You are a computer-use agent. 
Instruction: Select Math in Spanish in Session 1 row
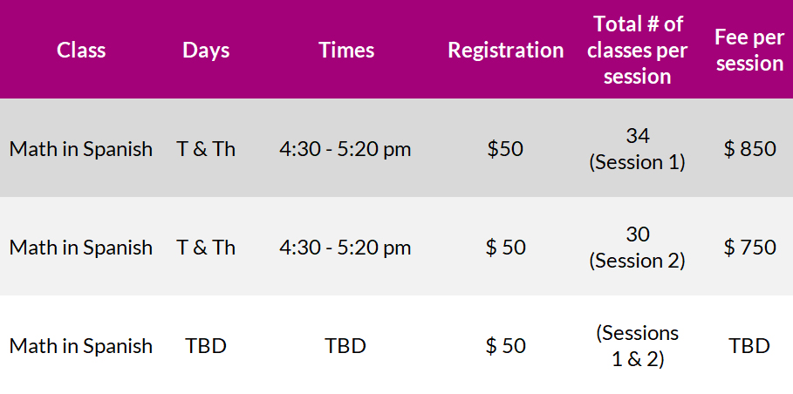click(x=81, y=149)
